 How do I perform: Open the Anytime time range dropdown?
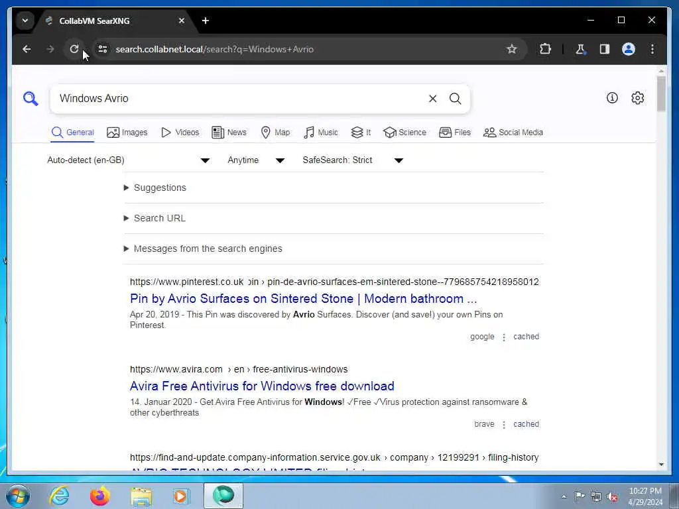[257, 160]
